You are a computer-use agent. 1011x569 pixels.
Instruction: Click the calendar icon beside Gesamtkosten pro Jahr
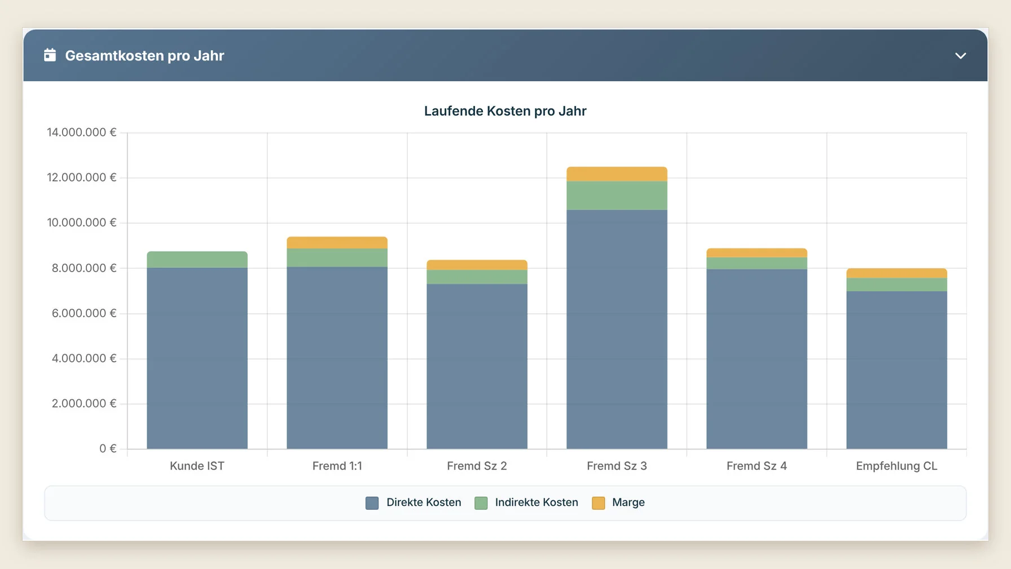[x=50, y=55]
